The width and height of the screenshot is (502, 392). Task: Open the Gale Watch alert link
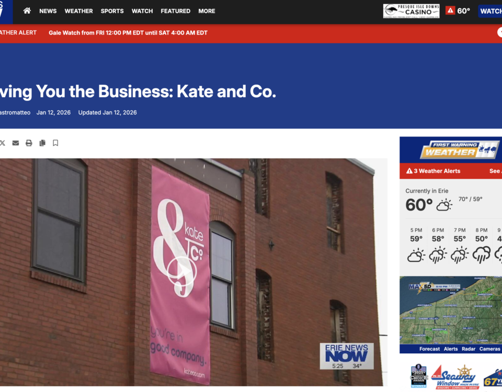click(x=128, y=32)
